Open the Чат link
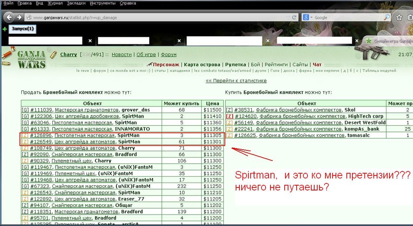This screenshot has width=413, height=226. 317,64
